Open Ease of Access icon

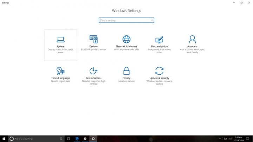coord(93,71)
